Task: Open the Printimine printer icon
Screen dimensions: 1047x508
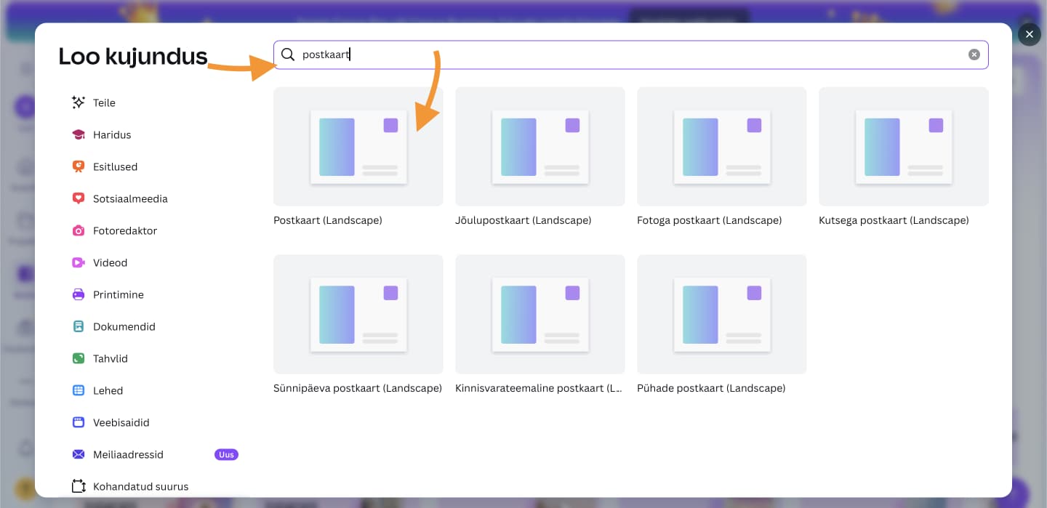Action: [79, 294]
